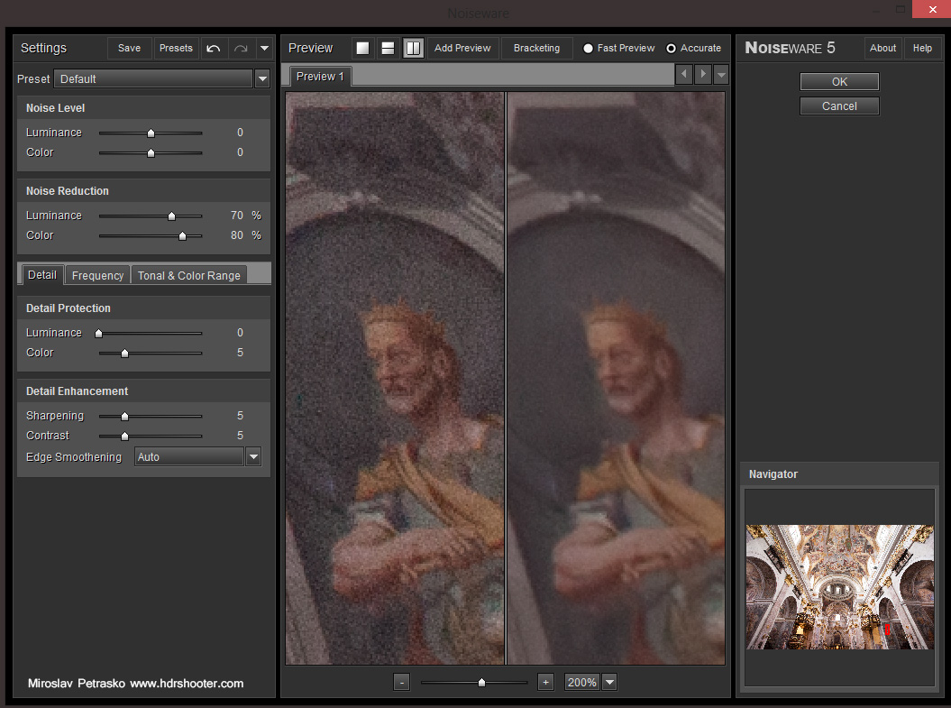This screenshot has width=951, height=708.
Task: Click the Noise Reduction Color slider handle
Action: click(x=183, y=236)
